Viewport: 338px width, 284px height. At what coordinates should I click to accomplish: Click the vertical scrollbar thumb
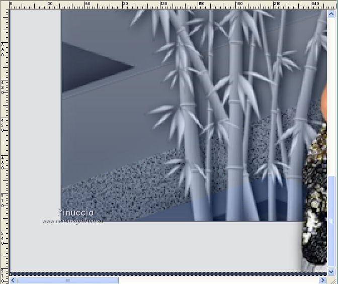tap(331, 222)
